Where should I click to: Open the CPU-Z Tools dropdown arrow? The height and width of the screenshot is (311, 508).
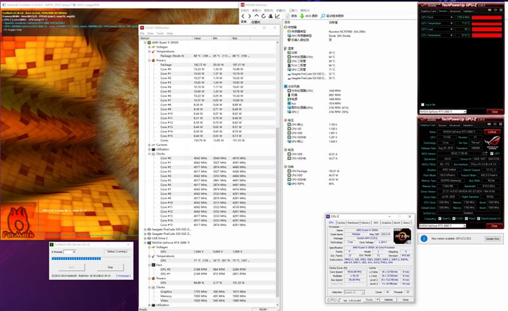377,300
